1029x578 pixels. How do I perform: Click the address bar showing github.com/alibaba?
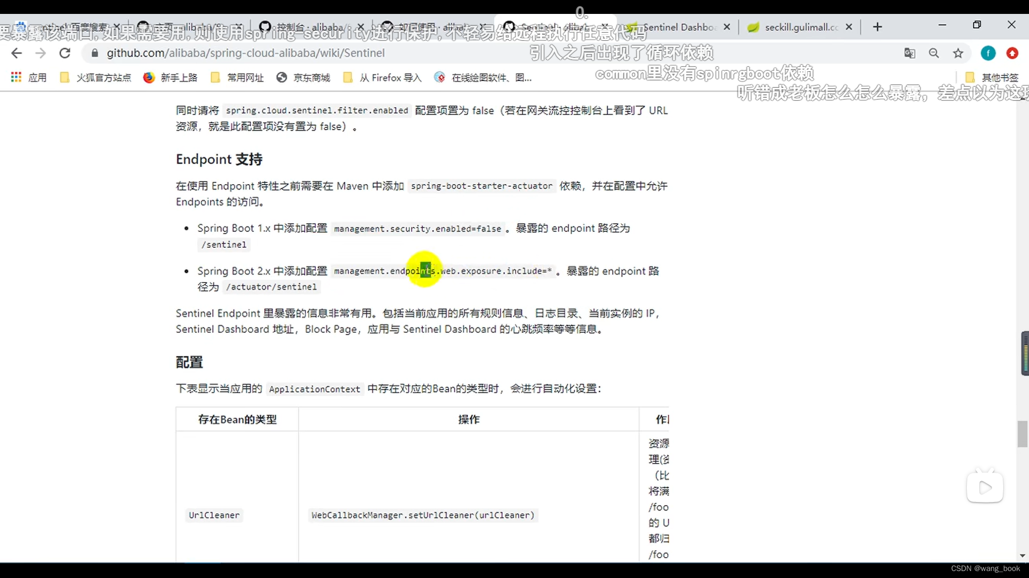(x=493, y=53)
